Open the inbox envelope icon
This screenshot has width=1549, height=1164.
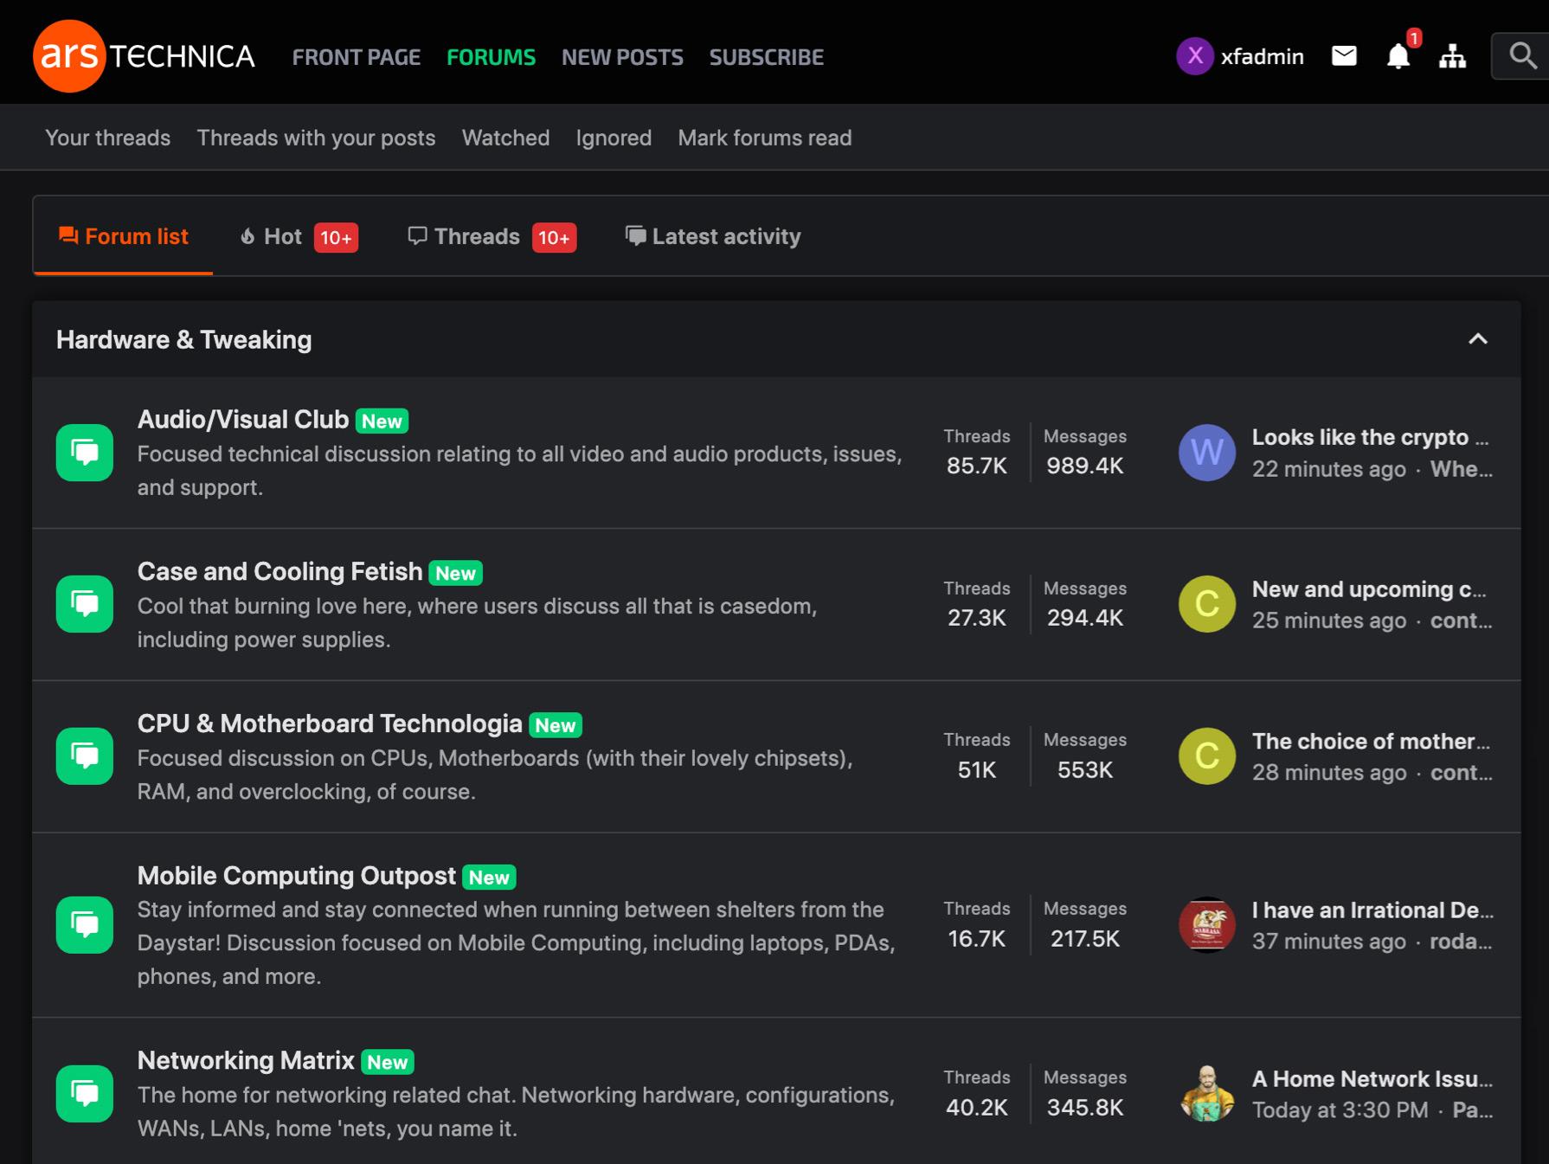coord(1344,55)
